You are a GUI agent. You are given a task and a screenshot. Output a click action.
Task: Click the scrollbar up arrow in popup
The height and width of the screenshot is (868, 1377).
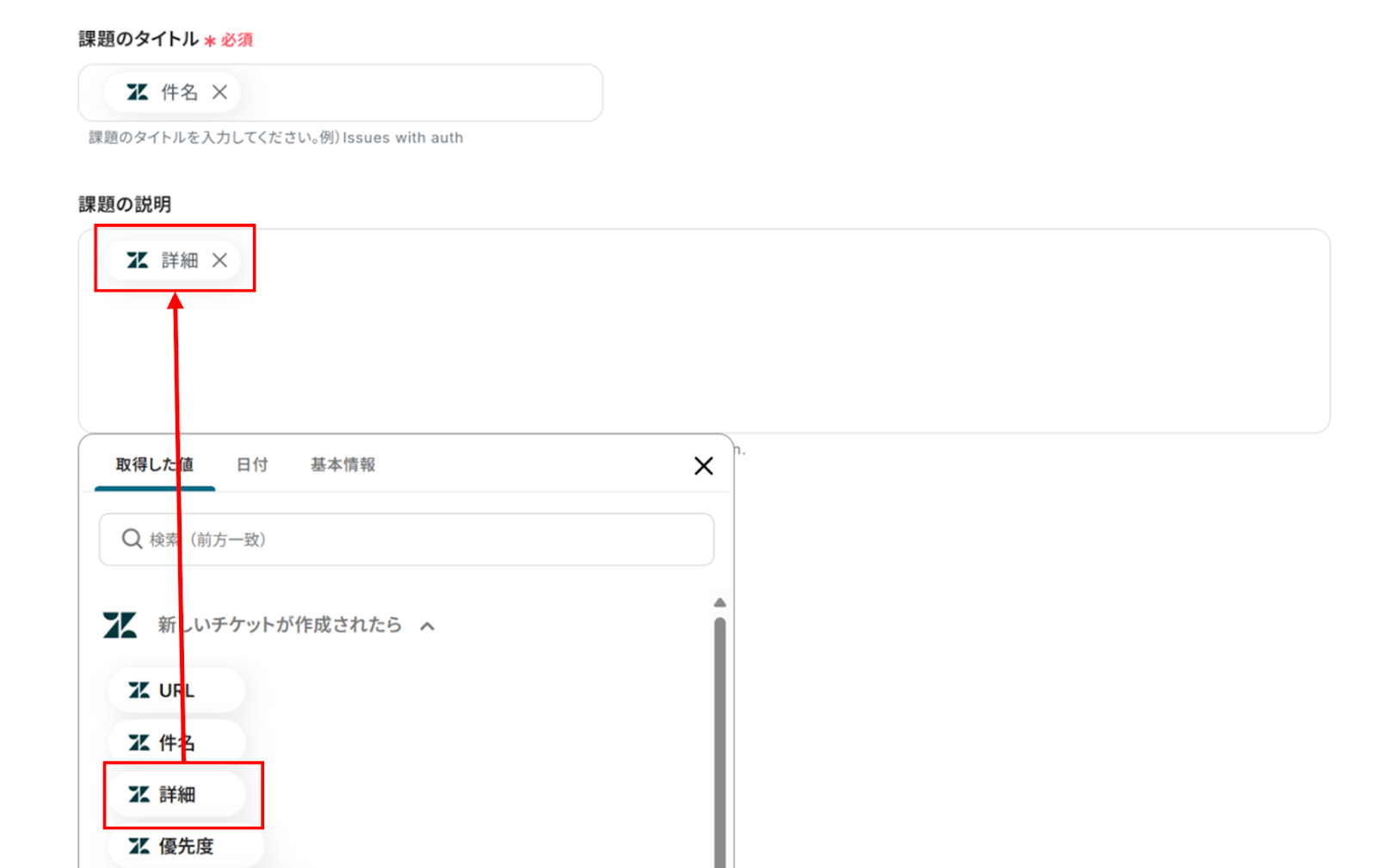click(x=719, y=602)
